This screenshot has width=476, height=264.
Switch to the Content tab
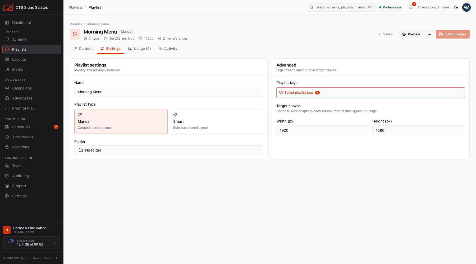tap(83, 49)
